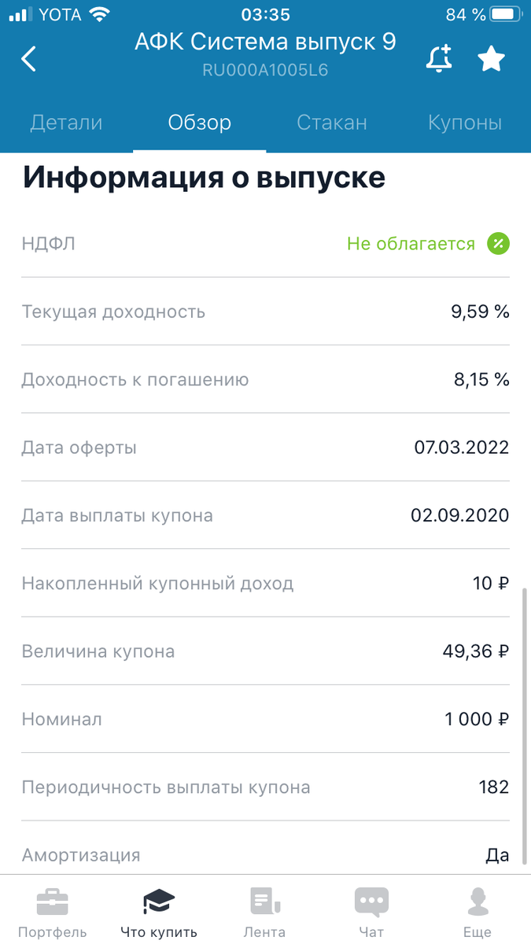Image resolution: width=531 pixels, height=944 pixels.
Task: Create a price alert with the bell icon
Action: tap(440, 57)
